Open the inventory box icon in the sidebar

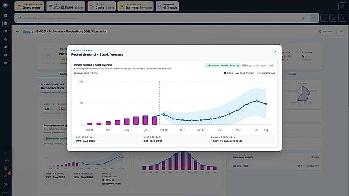(x=6, y=23)
